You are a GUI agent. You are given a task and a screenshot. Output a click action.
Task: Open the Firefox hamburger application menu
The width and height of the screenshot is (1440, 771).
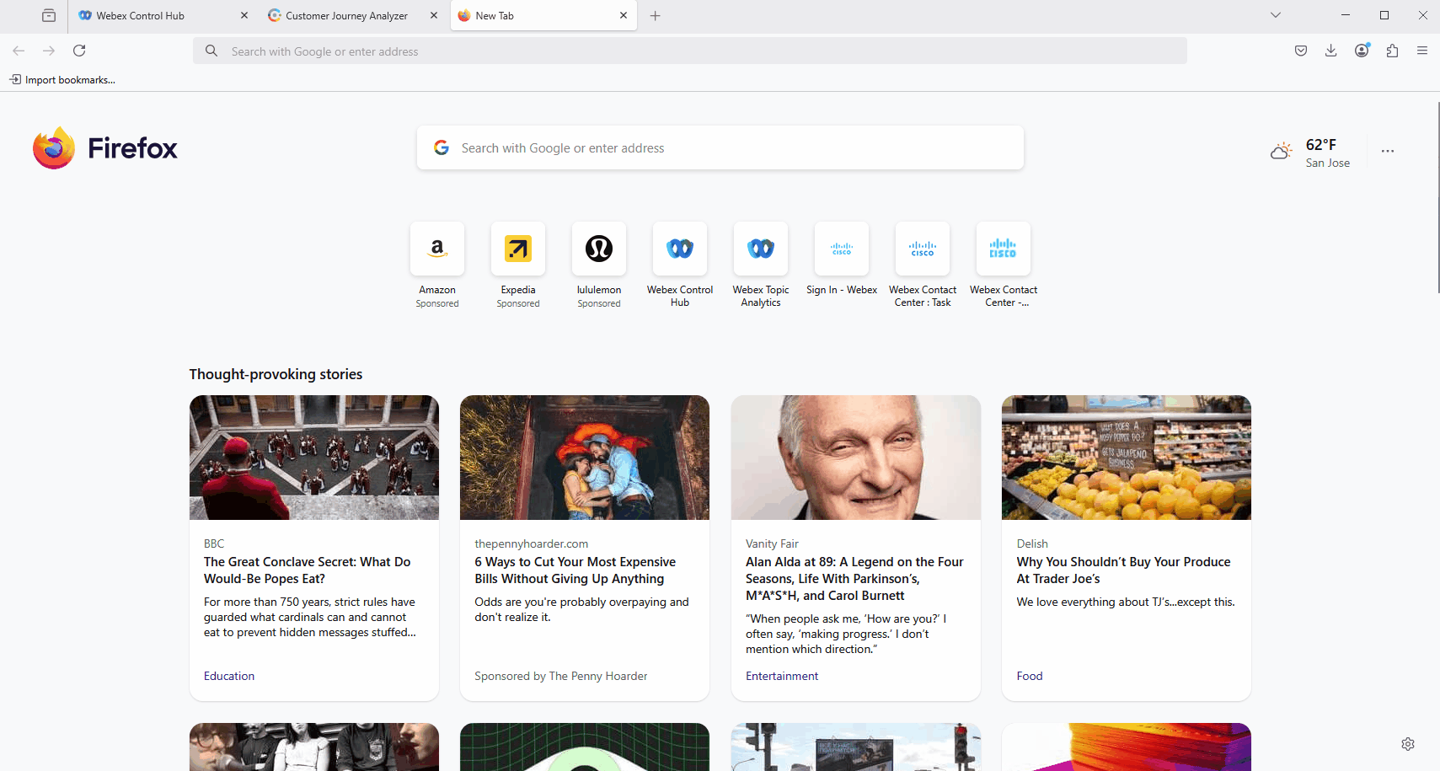click(1422, 51)
